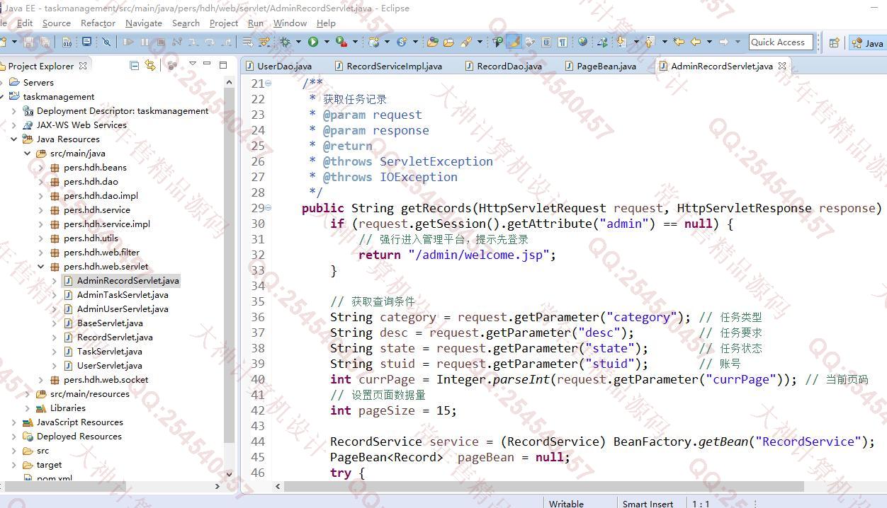Open the Window menu
The width and height of the screenshot is (887, 508).
(x=290, y=23)
